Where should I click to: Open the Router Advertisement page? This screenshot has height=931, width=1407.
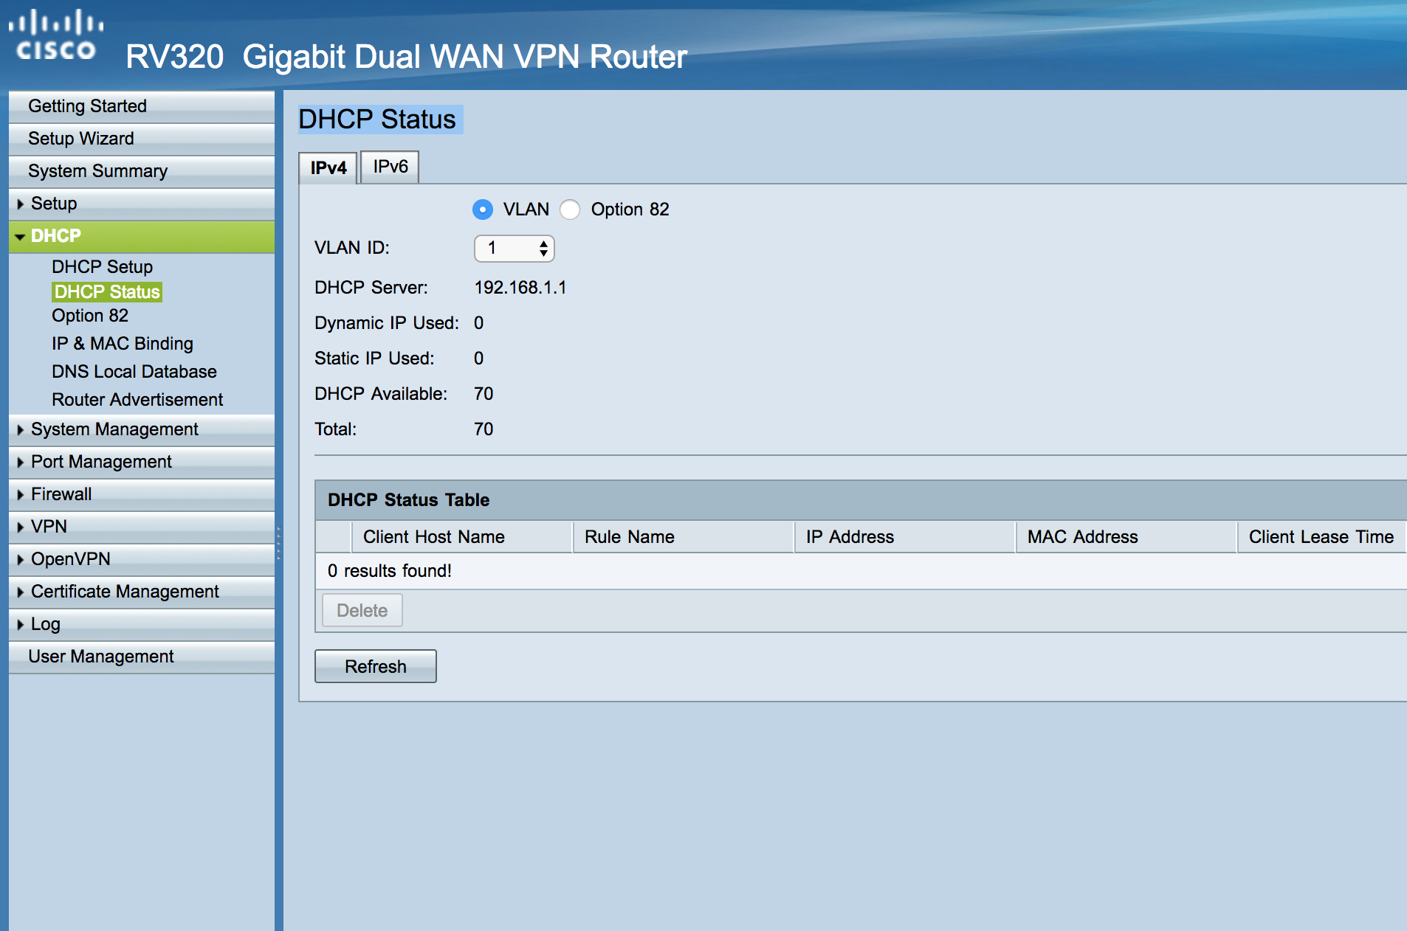click(x=137, y=399)
